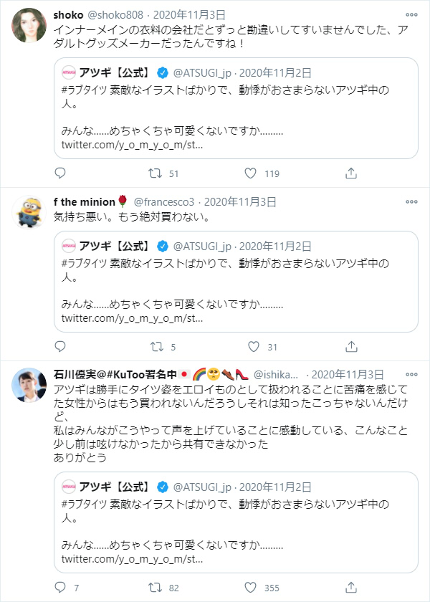Open twitter.com link in first quoted tweet

[132, 145]
